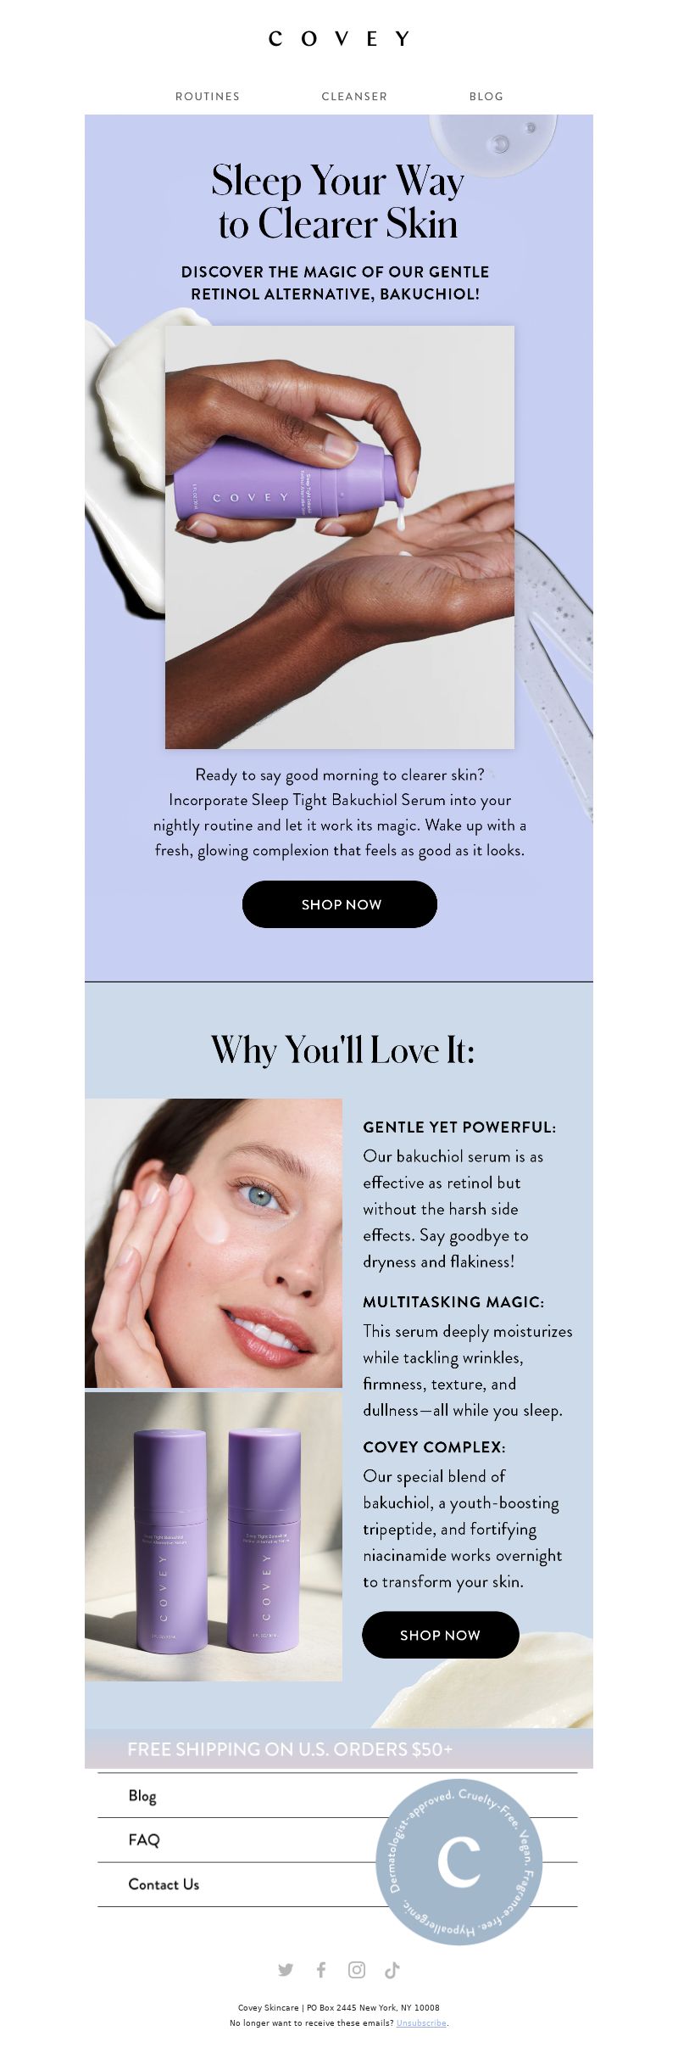
Task: Click Shop Now below Covey Complex text
Action: 441,1635
